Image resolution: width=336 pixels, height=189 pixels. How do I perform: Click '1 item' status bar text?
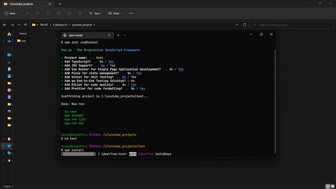(x=7, y=186)
